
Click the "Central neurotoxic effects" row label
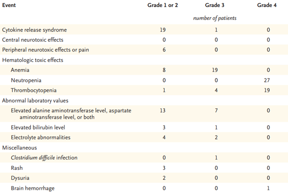[32, 40]
